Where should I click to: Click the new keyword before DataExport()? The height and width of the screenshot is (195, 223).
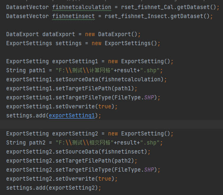tap(90, 34)
